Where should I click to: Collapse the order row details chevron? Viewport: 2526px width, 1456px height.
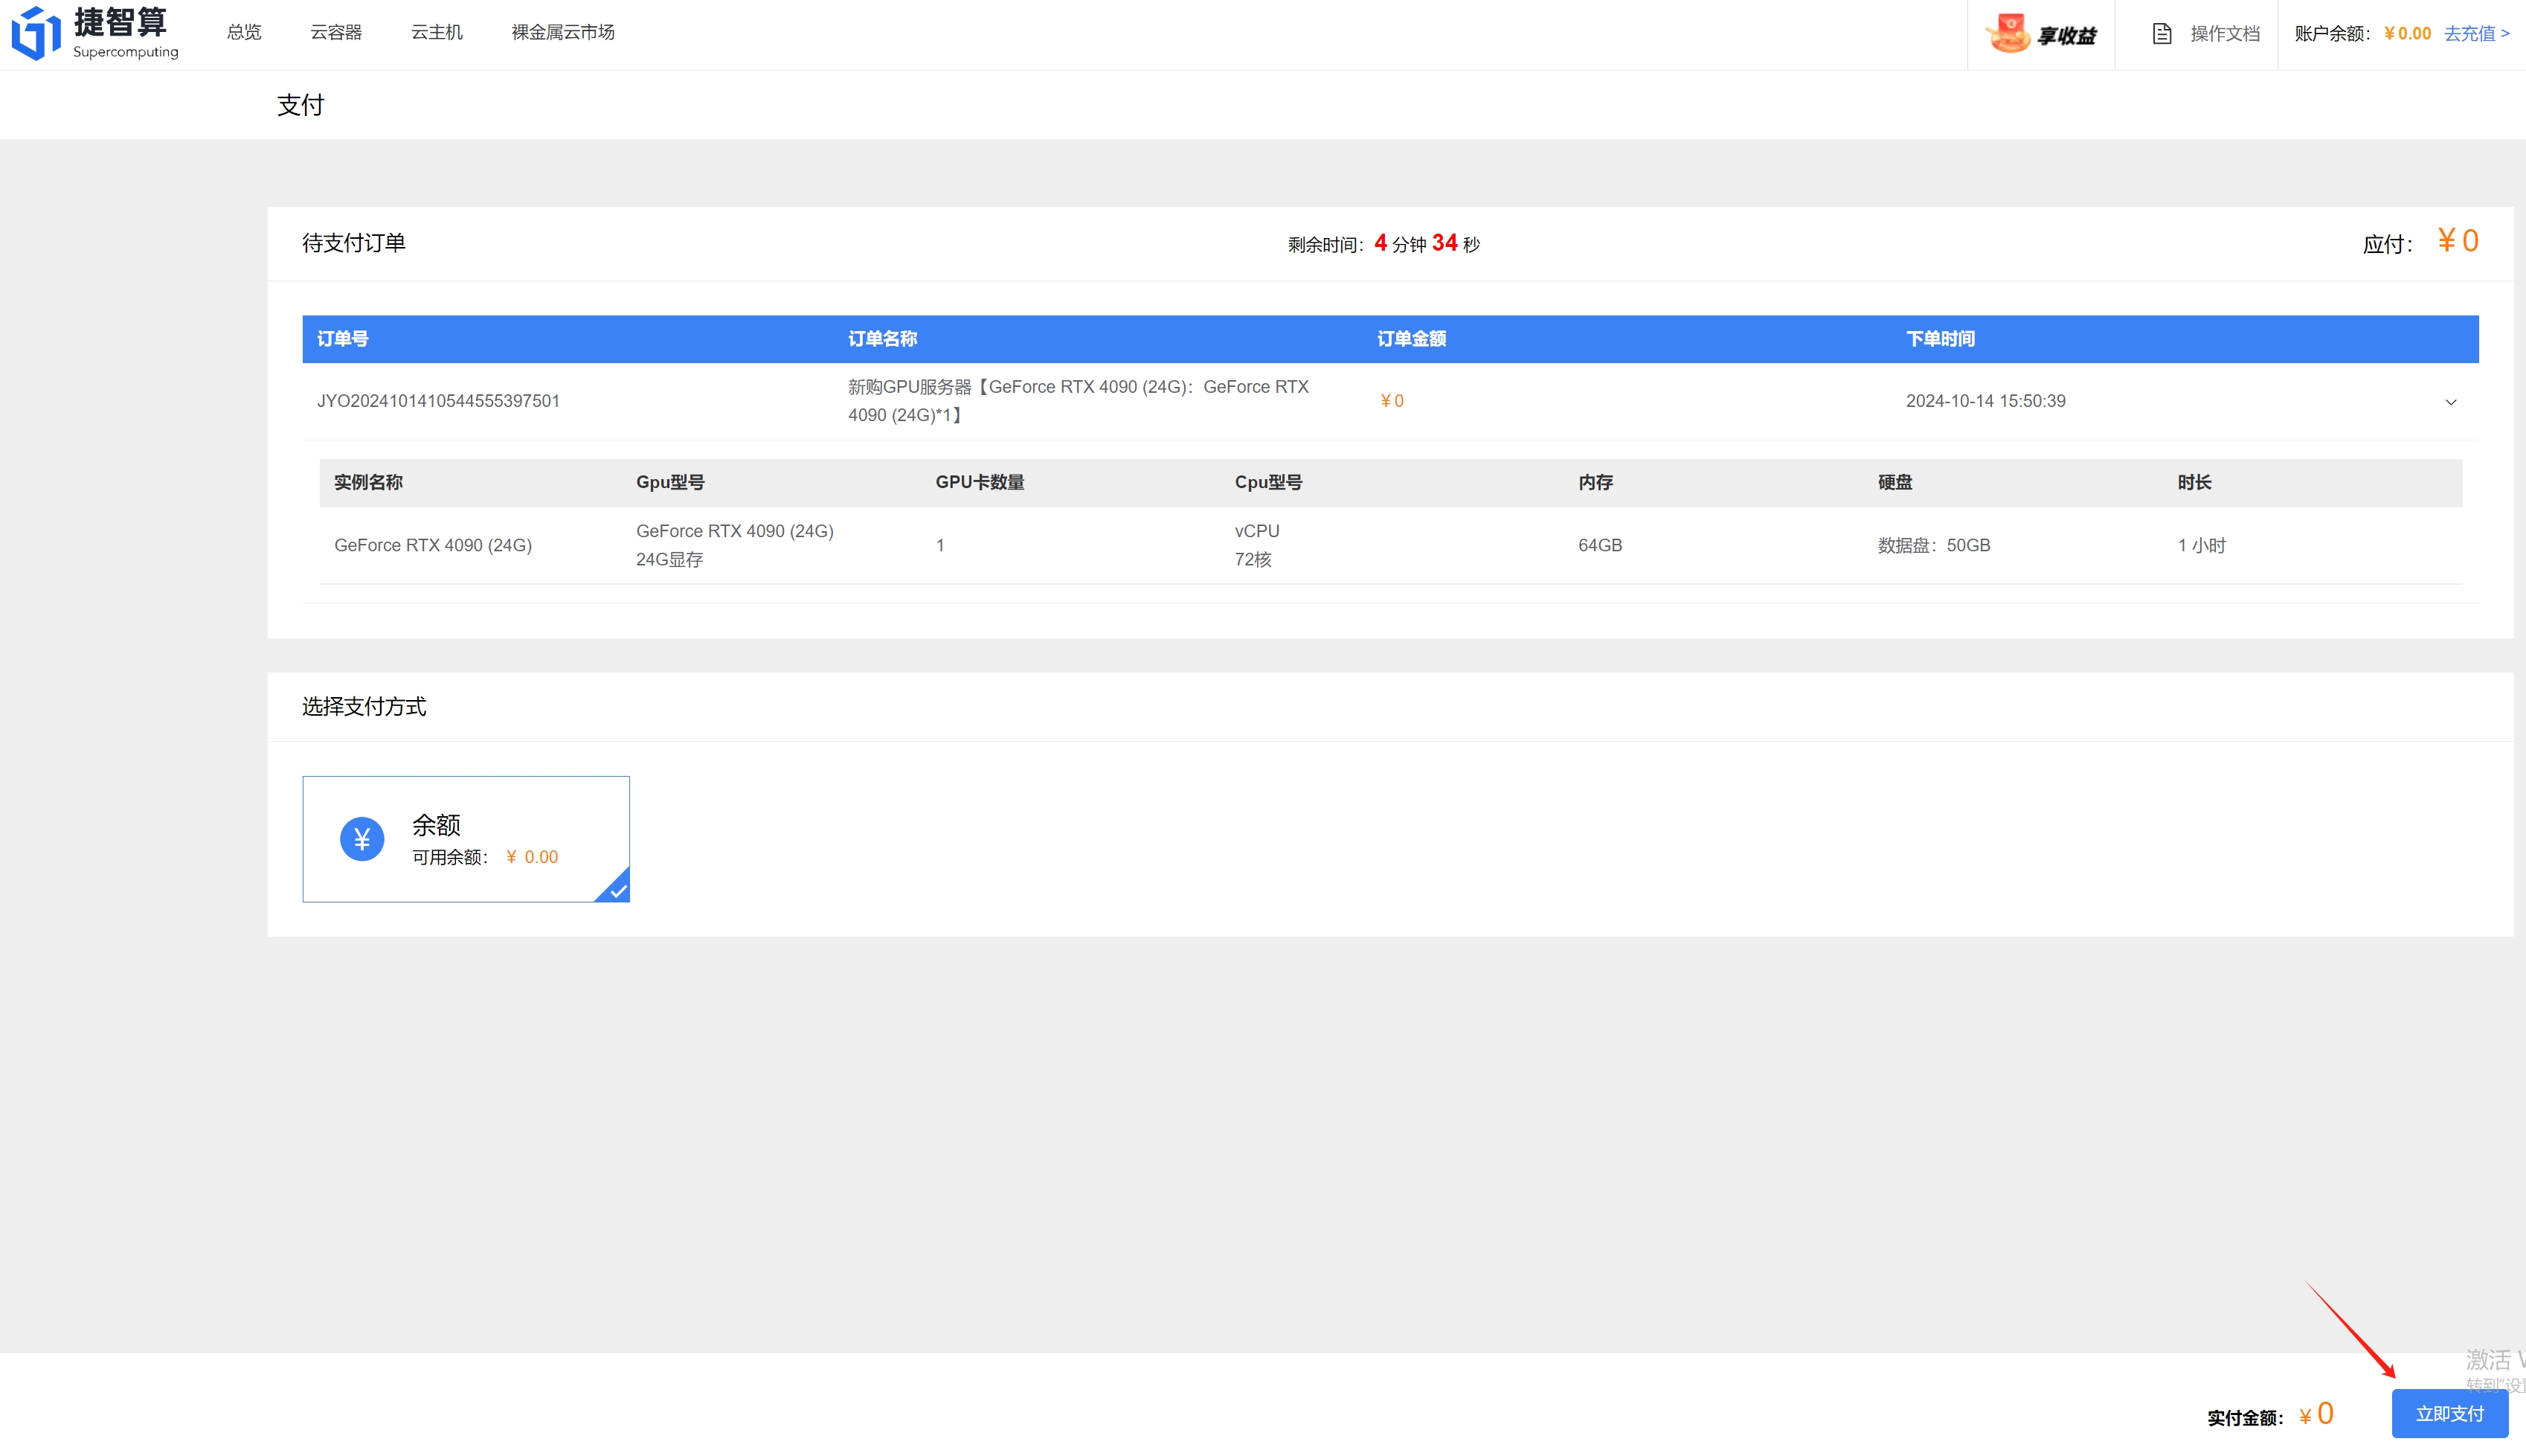(2450, 402)
